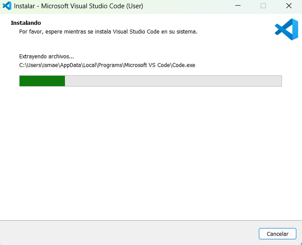Close the Instalar setup window
This screenshot has width=302, height=245.
point(288,6)
